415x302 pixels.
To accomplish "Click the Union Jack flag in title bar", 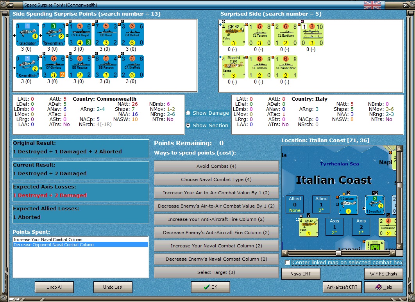I will [372, 5].
